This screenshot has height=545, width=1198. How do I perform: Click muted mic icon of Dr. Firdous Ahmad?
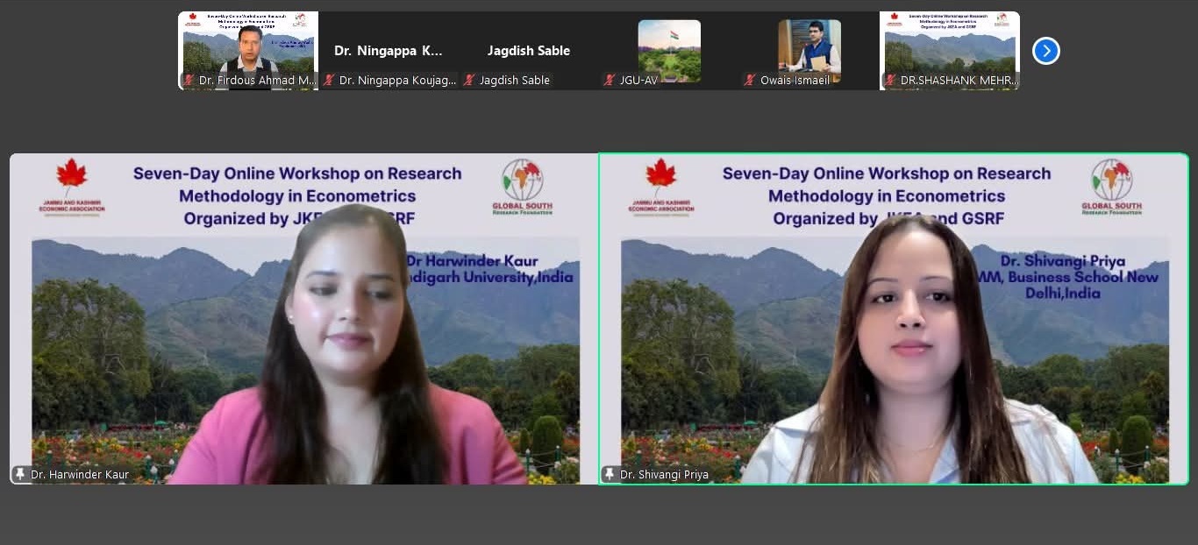pyautogui.click(x=189, y=80)
